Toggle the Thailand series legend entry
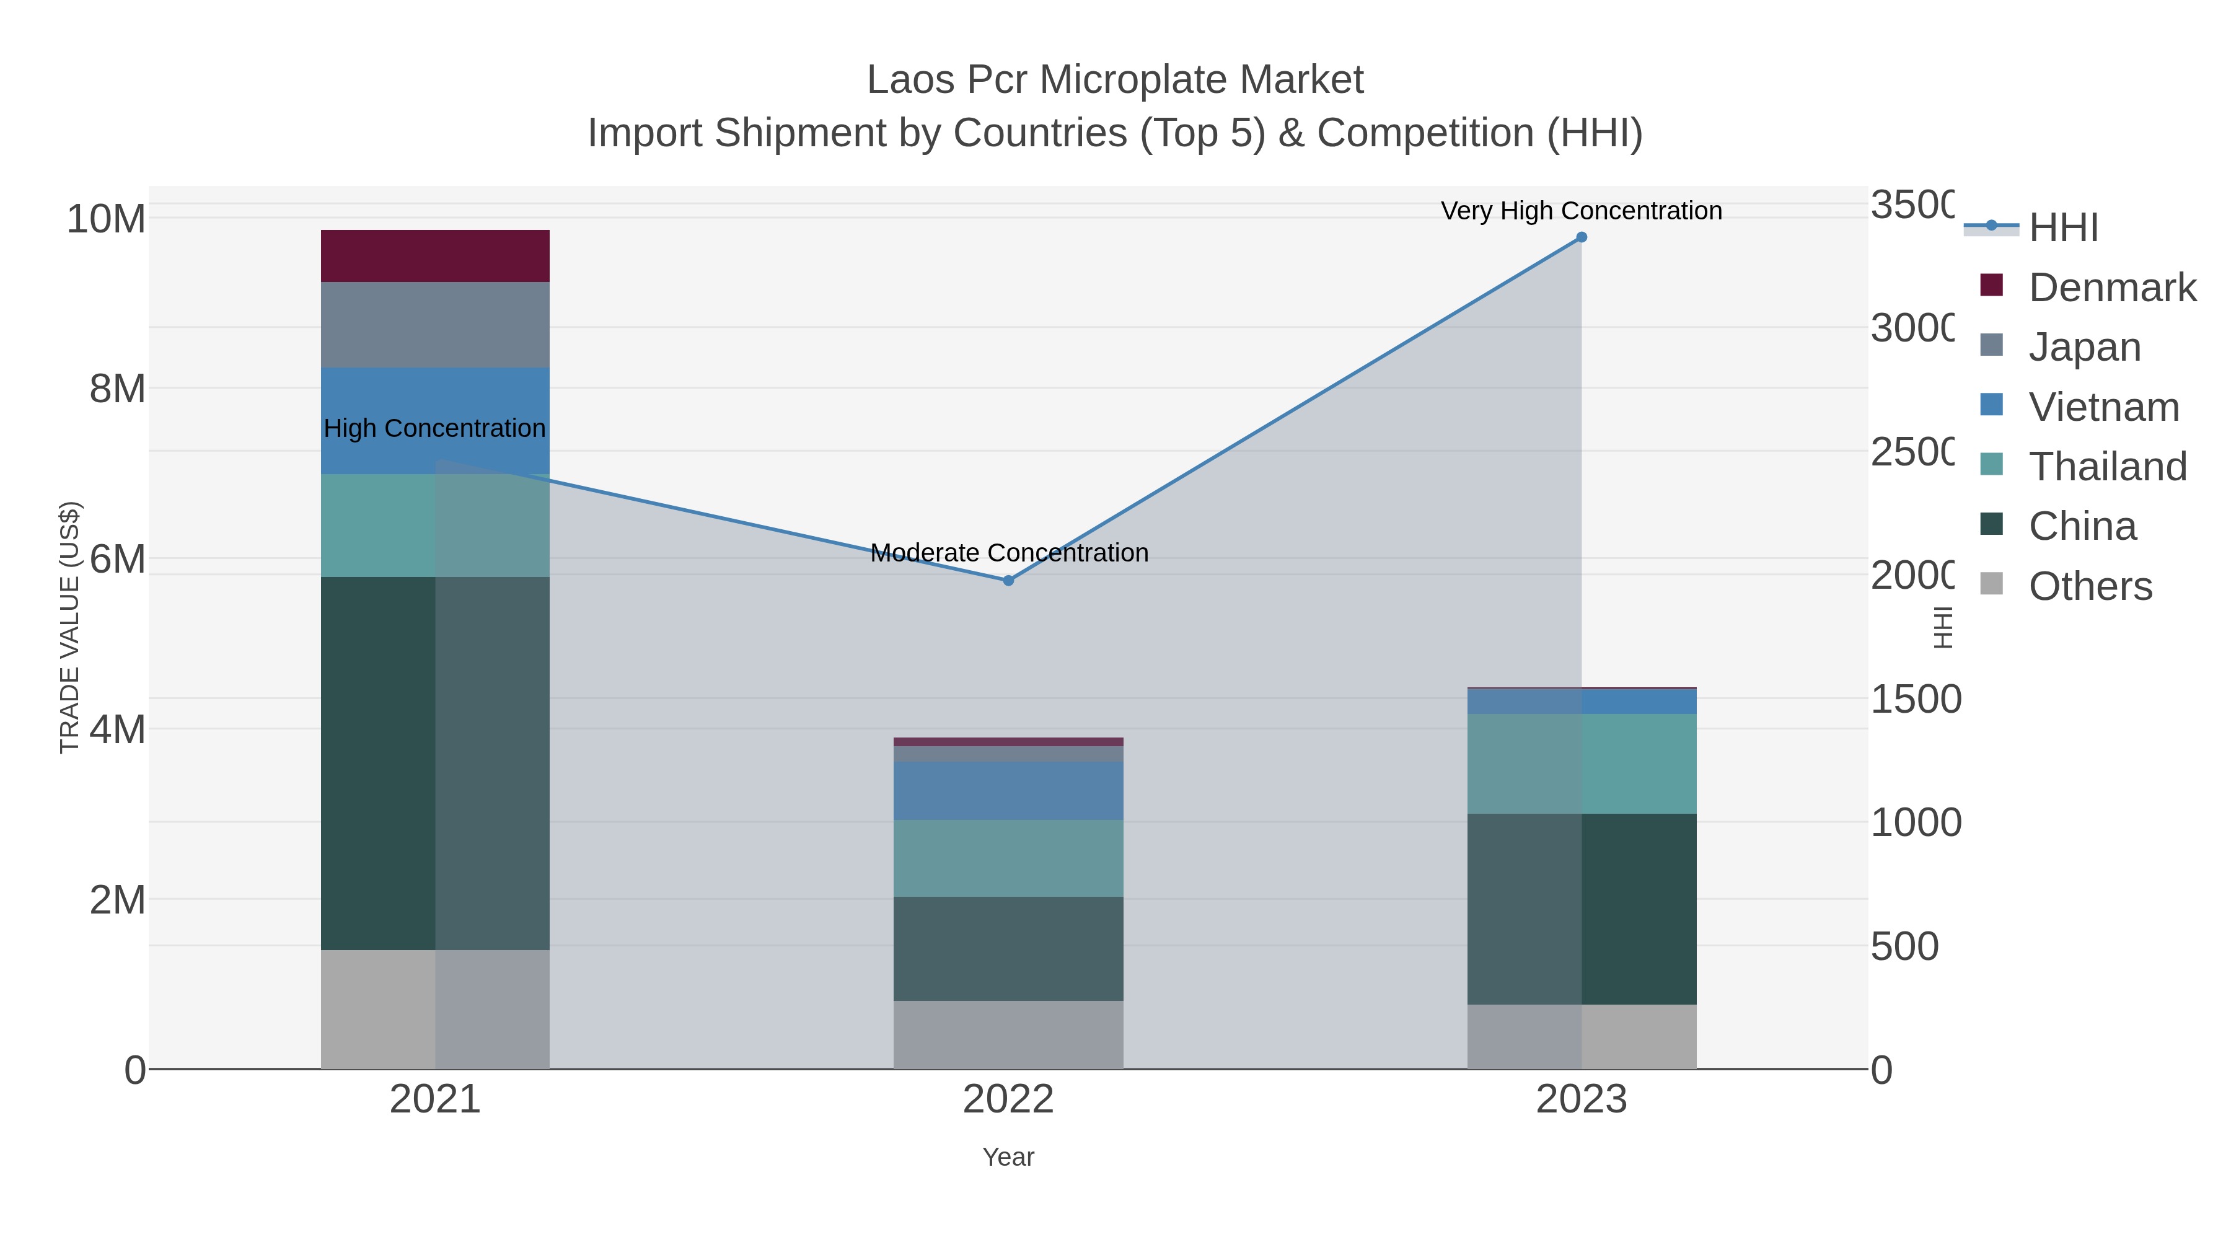2231x1255 pixels. 2083,466
